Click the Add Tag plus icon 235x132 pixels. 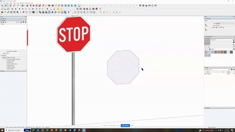point(205,69)
